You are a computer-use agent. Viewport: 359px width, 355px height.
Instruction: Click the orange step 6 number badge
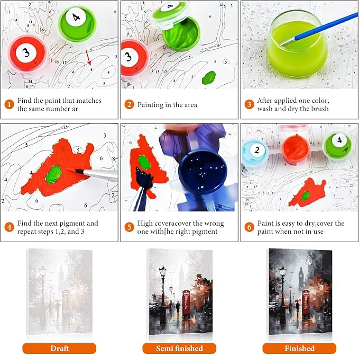(x=249, y=227)
